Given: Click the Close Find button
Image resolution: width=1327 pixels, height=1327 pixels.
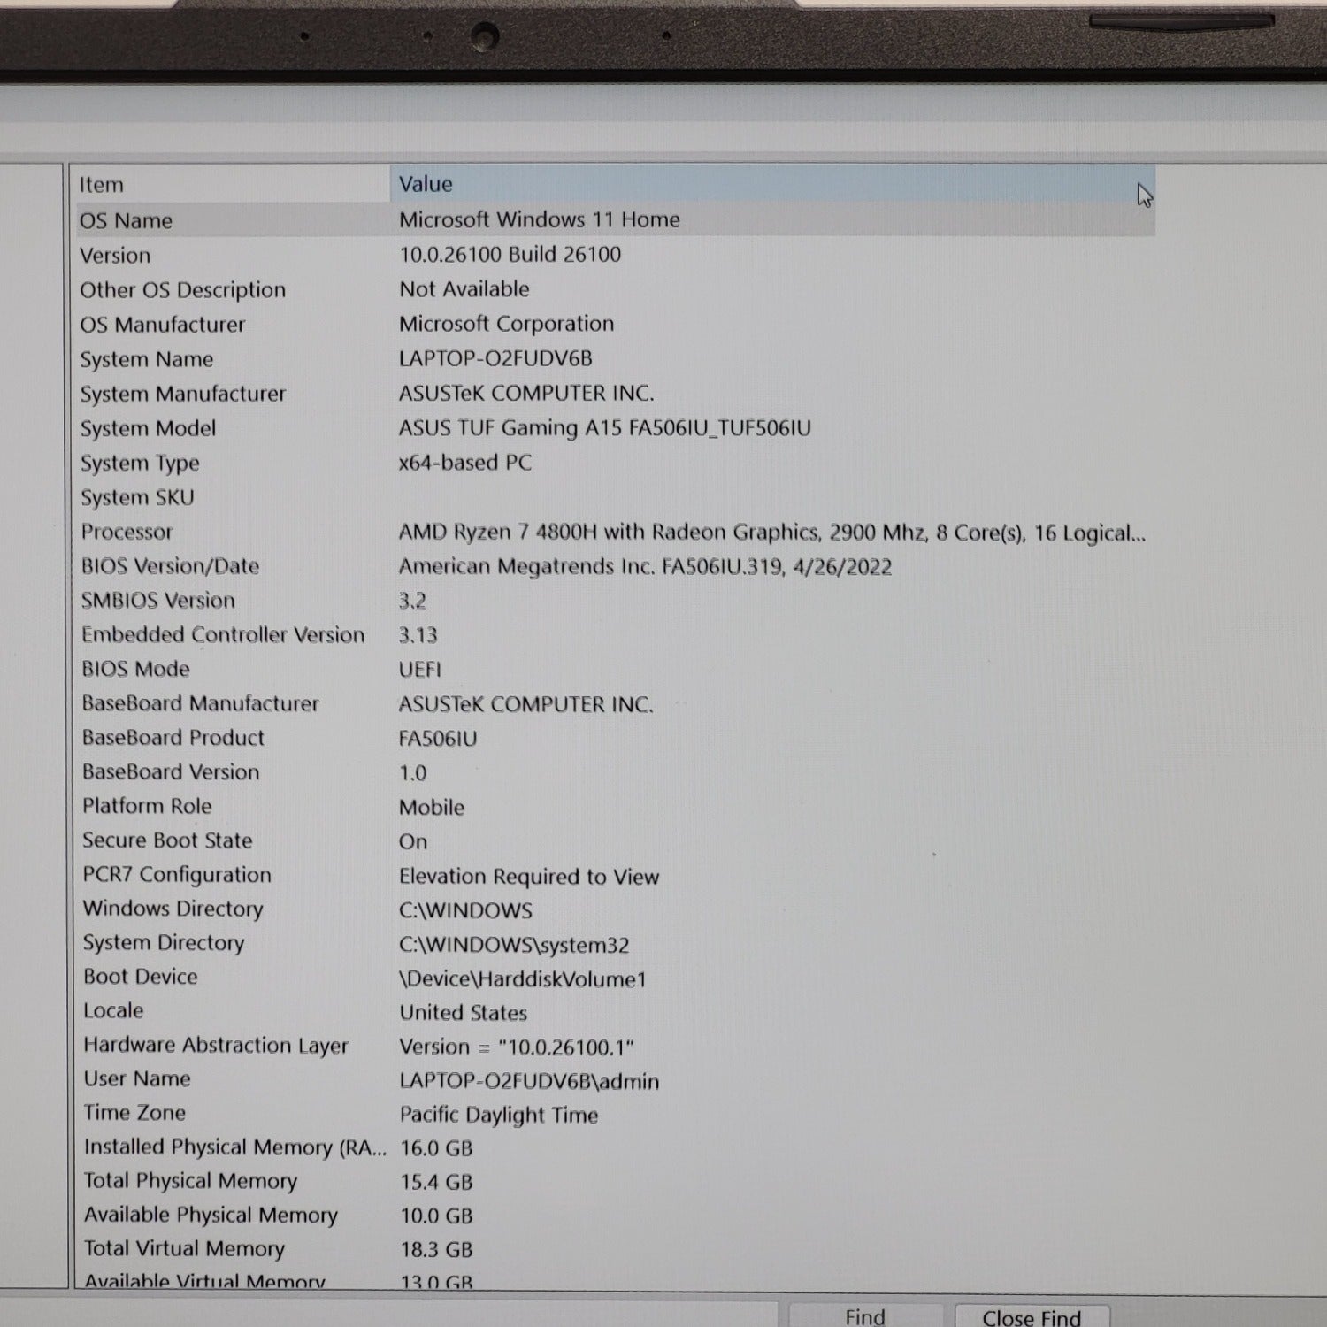Looking at the screenshot, I should pos(1031,1316).
